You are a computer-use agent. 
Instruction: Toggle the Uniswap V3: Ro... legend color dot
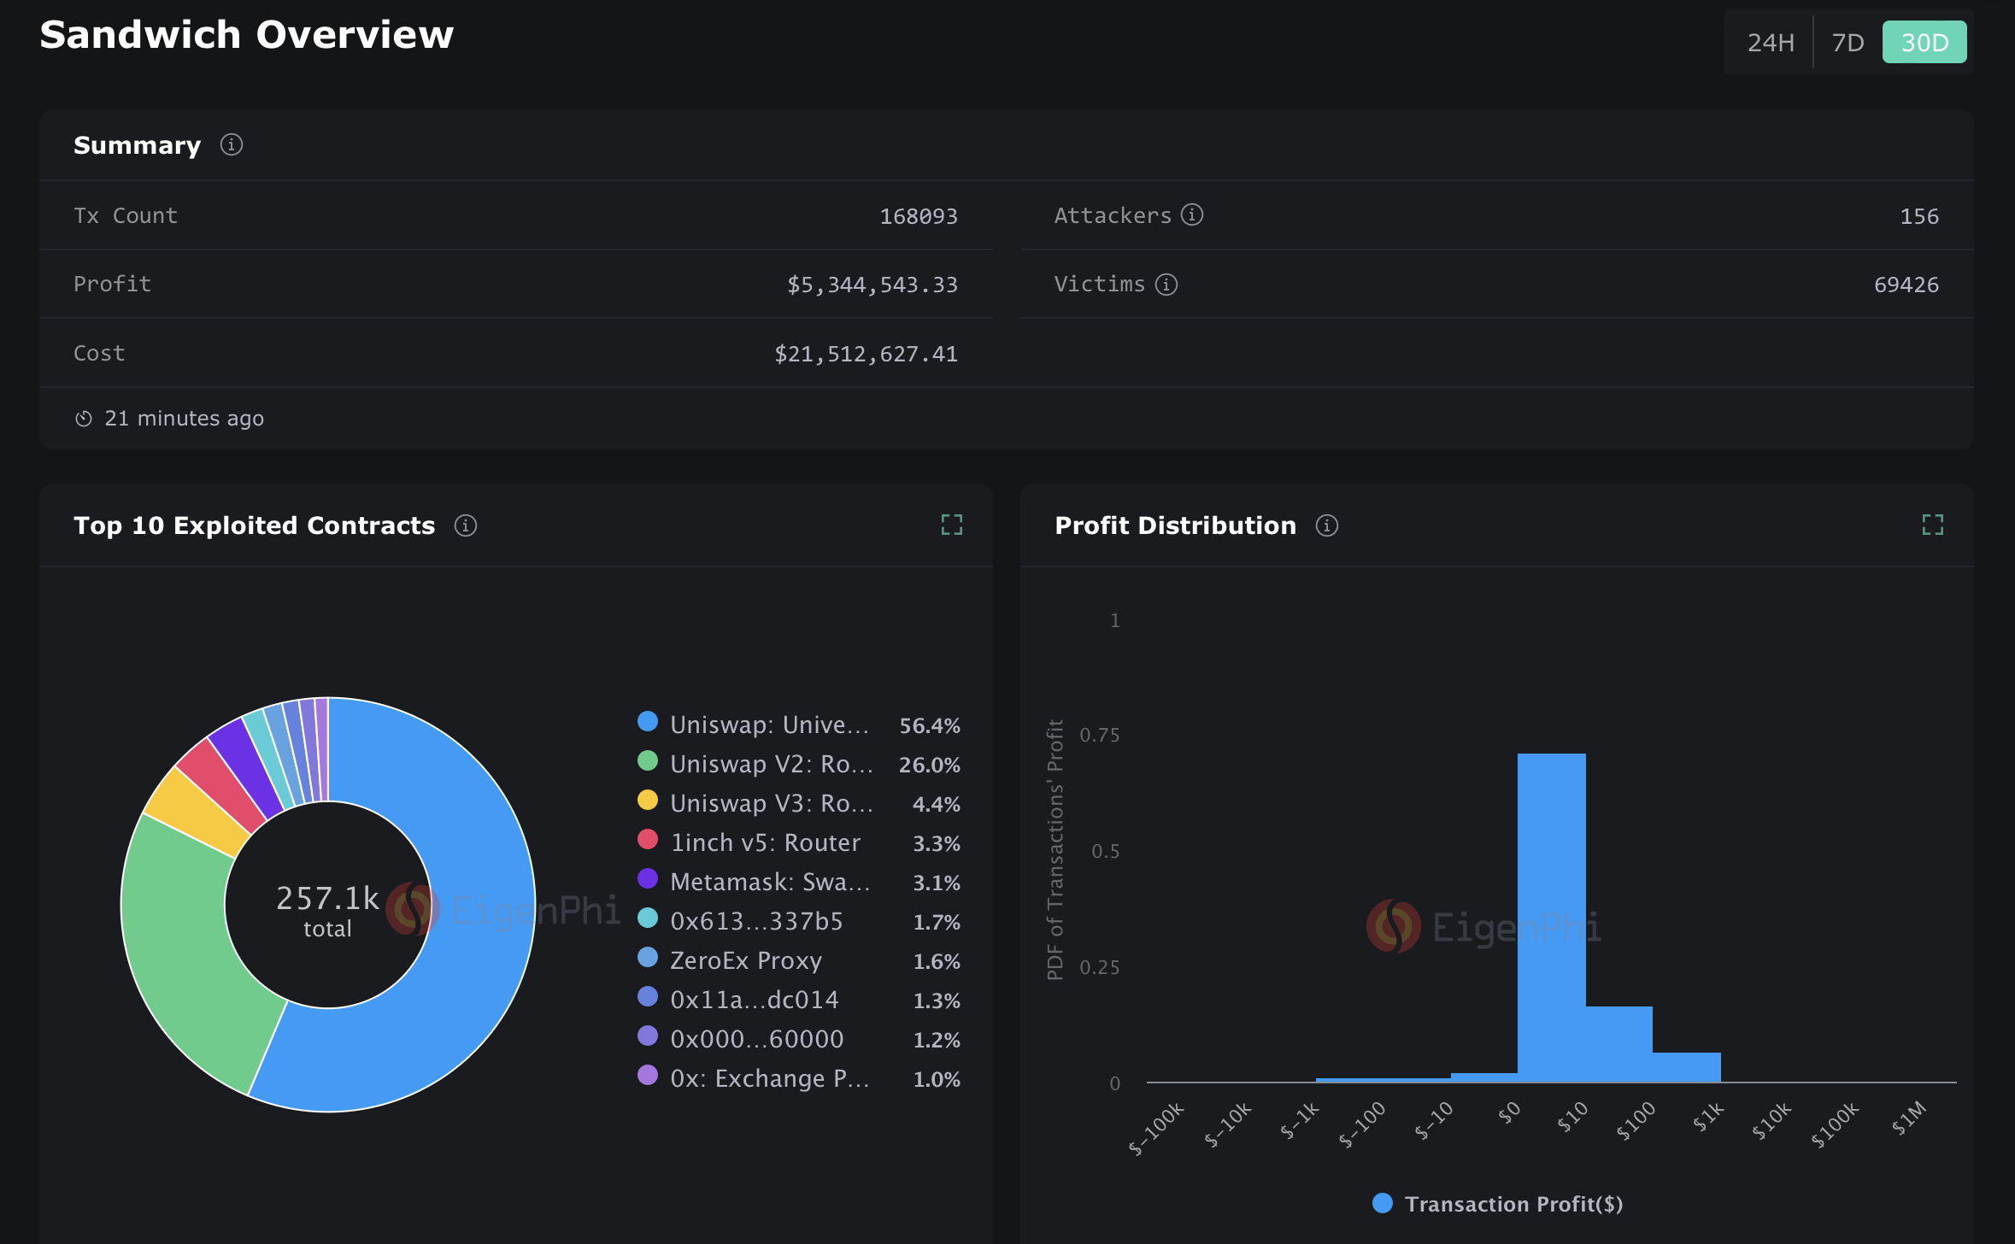pos(648,801)
